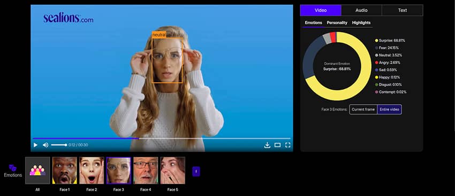This screenshot has width=455, height=196.
Task: Click the purple next-faces arrow button
Action: click(x=196, y=171)
